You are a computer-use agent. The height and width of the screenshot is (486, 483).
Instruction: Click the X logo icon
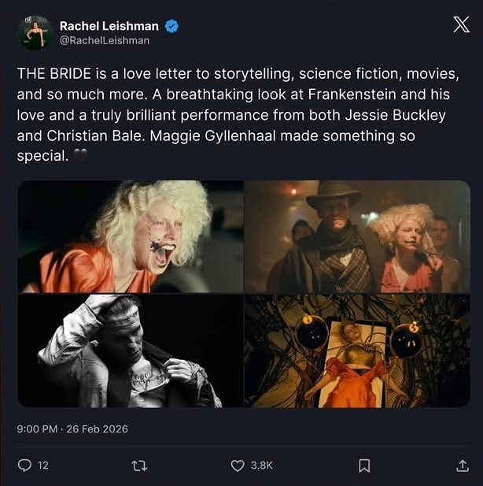coord(461,25)
